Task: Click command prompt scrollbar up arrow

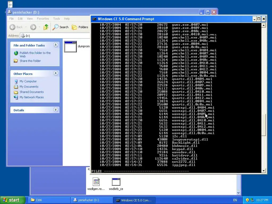Action: [263, 25]
